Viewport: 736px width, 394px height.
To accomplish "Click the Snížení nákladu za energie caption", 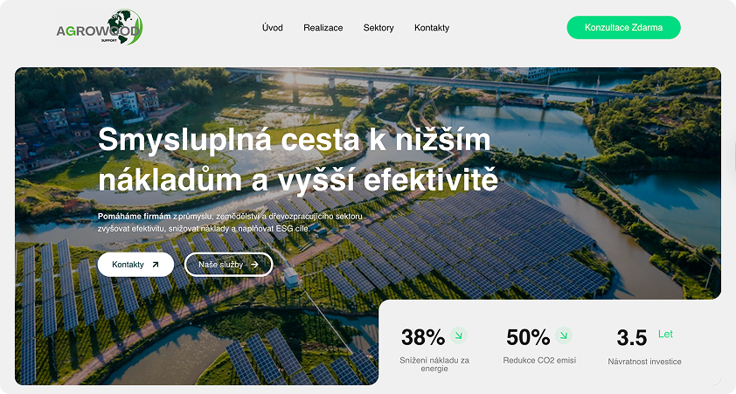I will [434, 364].
